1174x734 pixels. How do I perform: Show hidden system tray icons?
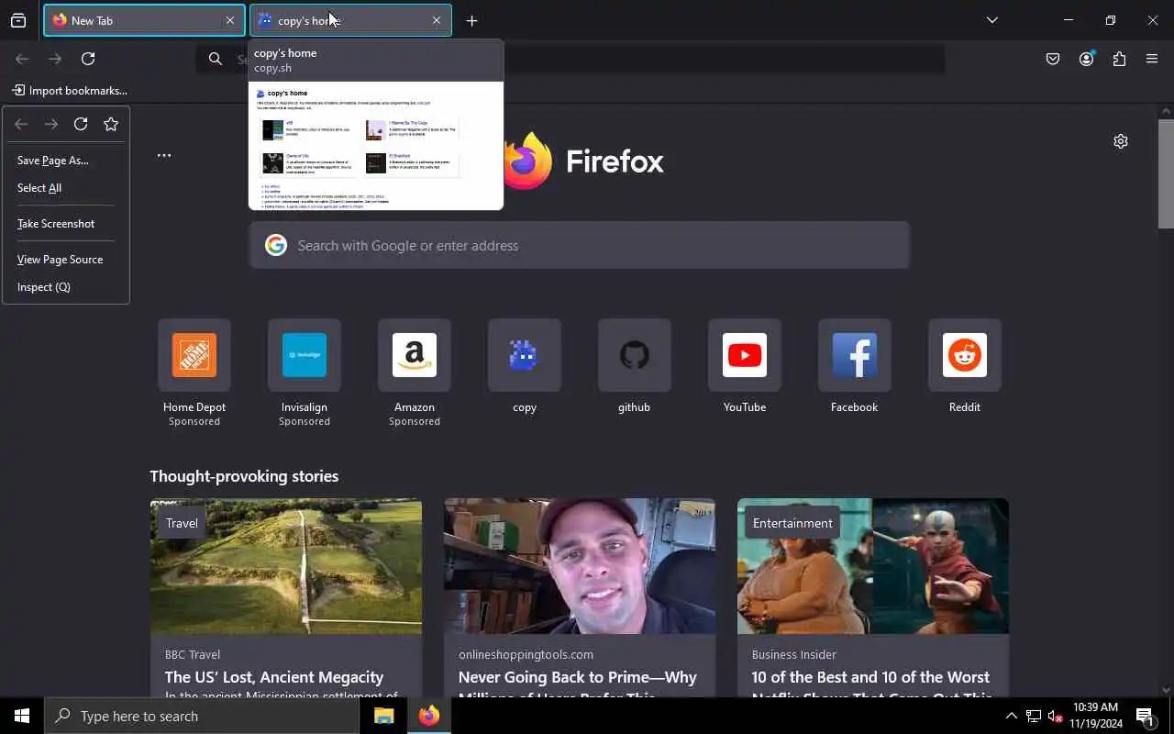point(1011,716)
